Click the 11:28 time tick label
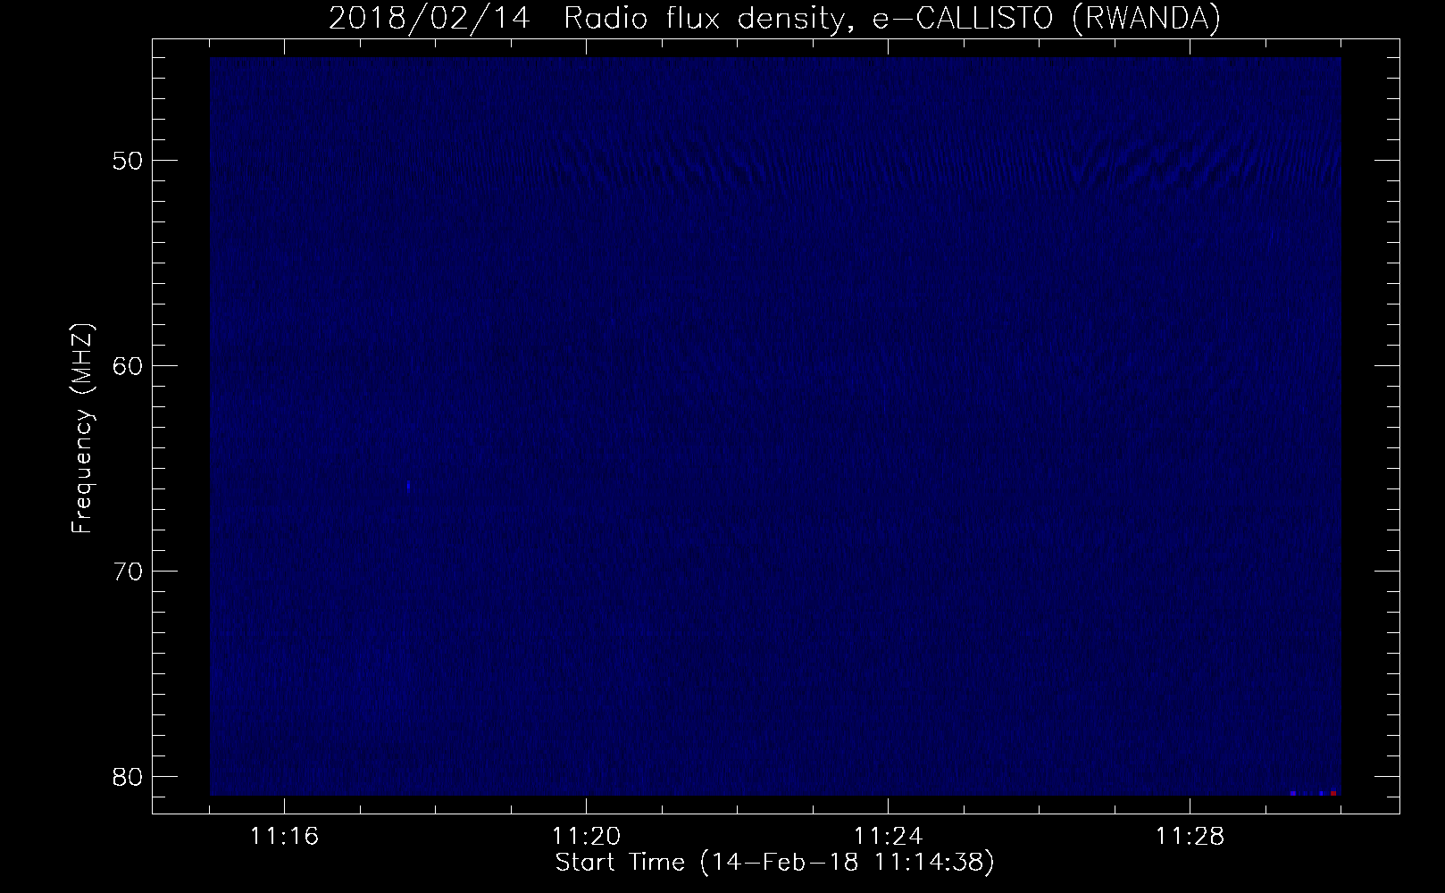Image resolution: width=1445 pixels, height=893 pixels. (1190, 838)
